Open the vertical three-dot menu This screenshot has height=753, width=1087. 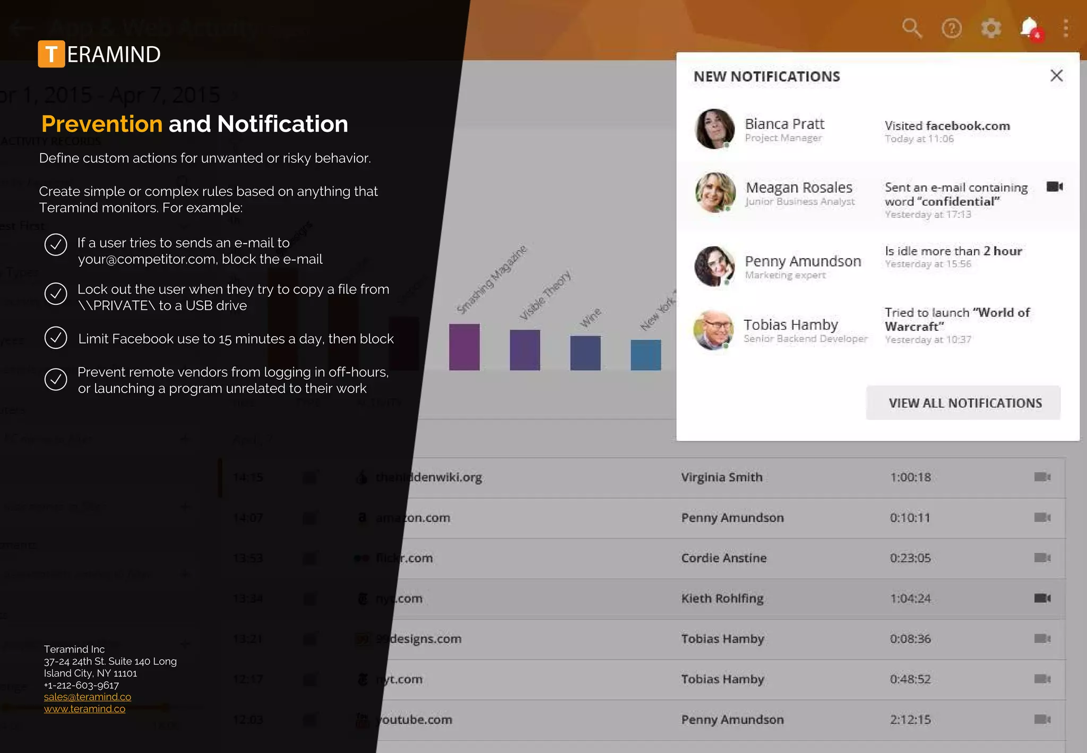pos(1066,28)
